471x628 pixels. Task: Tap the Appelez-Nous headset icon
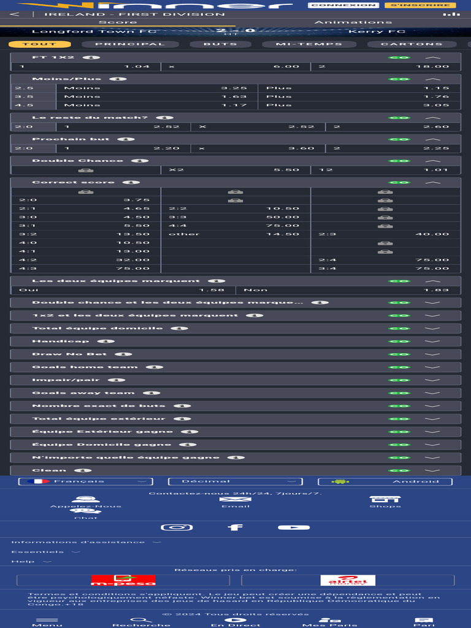[85, 499]
